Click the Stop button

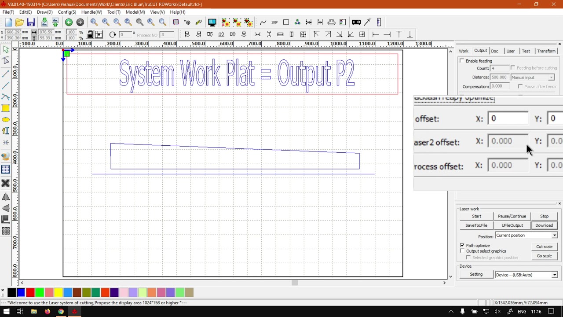[x=545, y=216]
